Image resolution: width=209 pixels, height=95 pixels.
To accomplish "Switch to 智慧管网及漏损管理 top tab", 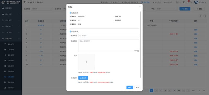I will click(130, 2).
